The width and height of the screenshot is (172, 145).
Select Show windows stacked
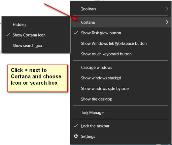coord(121,78)
